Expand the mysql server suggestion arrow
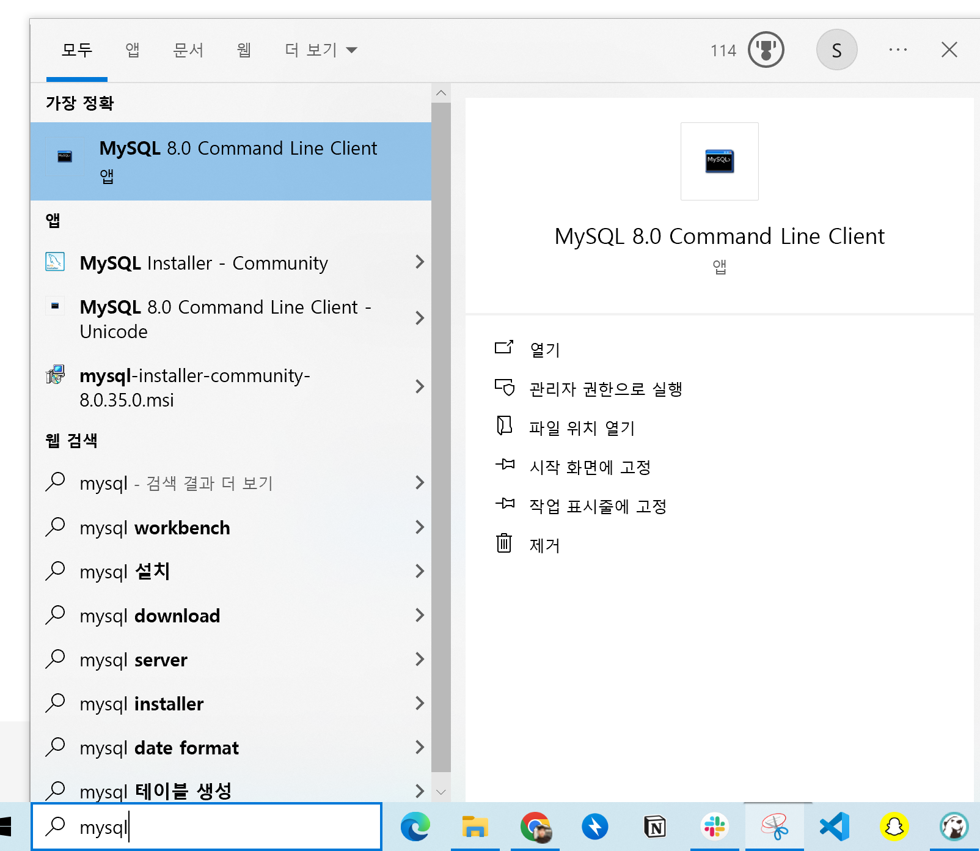980x851 pixels. point(420,659)
